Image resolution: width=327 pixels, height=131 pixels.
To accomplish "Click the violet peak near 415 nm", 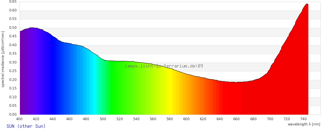I will [x=32, y=28].
